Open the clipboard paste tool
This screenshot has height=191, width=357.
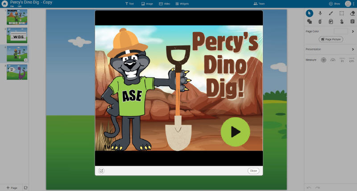[352, 21]
